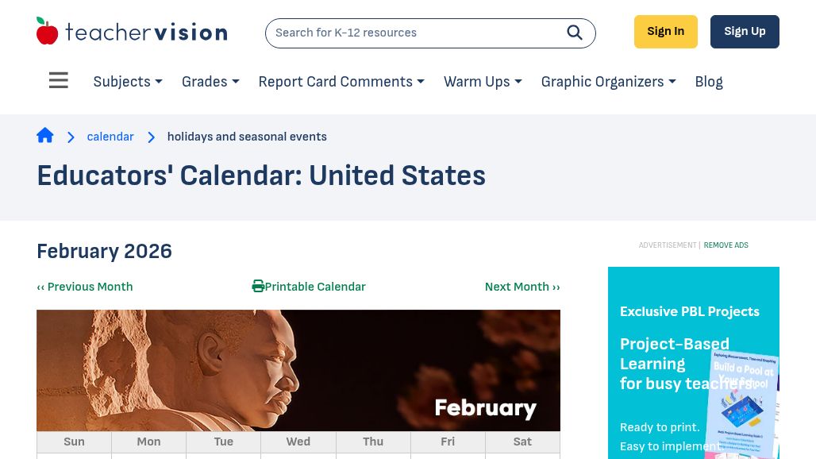Focus the K-12 resources search field

tap(413, 33)
